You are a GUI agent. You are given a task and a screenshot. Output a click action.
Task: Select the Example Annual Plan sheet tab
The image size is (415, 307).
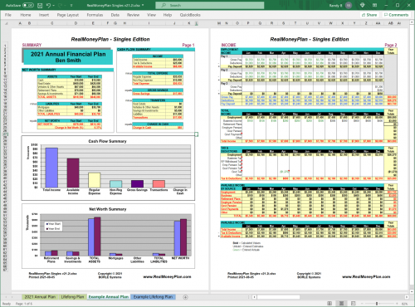[109, 297]
